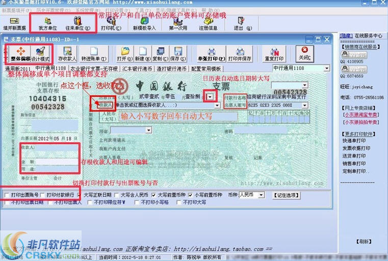Open the 第一次用 first-time guide
This screenshot has height=261, width=388.
point(178,24)
